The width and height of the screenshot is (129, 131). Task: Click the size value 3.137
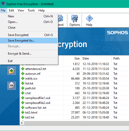click(76, 98)
